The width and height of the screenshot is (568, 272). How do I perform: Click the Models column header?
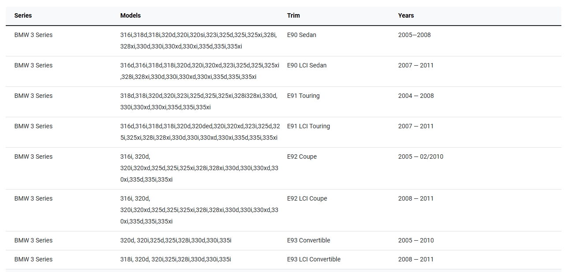(x=130, y=15)
